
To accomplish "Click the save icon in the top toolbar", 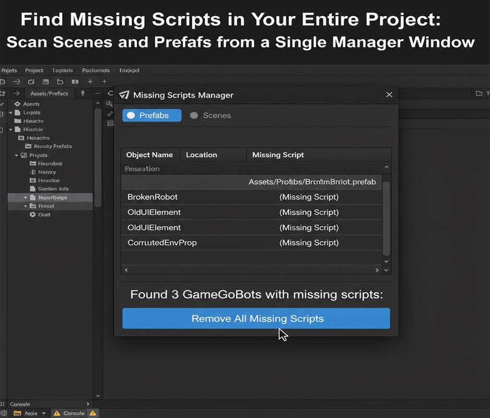I will pyautogui.click(x=46, y=82).
